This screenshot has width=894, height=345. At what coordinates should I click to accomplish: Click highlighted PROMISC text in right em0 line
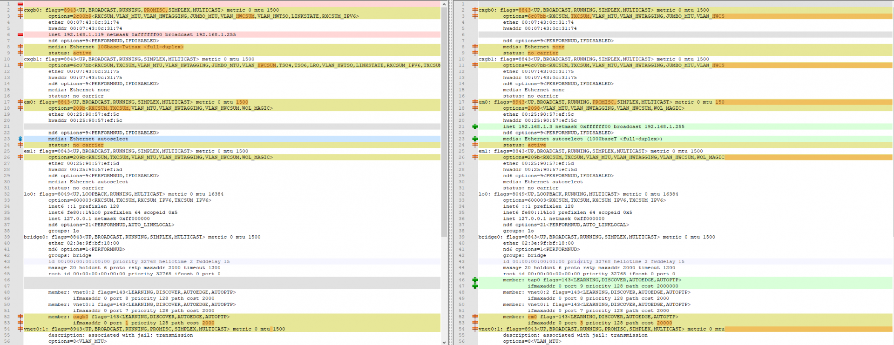(603, 102)
